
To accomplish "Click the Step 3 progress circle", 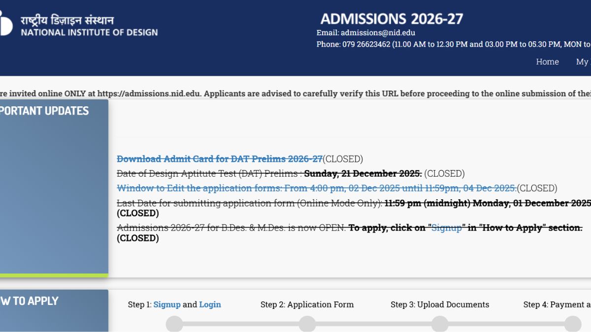I will 440,324.
